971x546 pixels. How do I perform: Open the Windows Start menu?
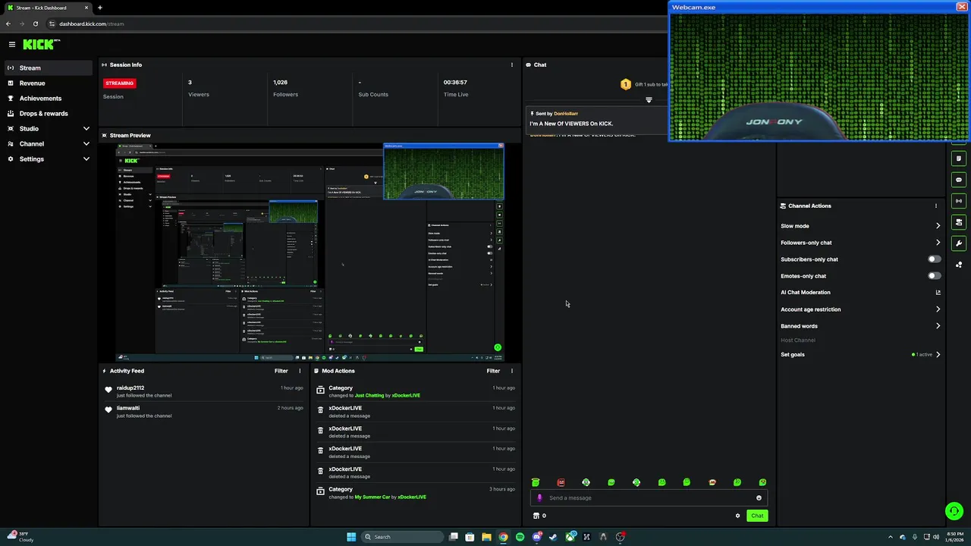pos(351,537)
